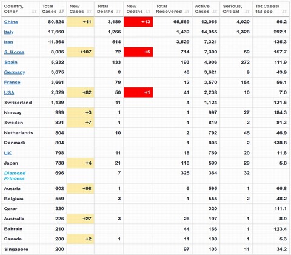The width and height of the screenshot is (291, 255).
Task: Sort table by Country, Other column icon
Action: point(34,12)
